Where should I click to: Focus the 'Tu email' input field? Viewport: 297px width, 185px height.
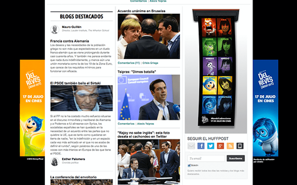pos(206,158)
